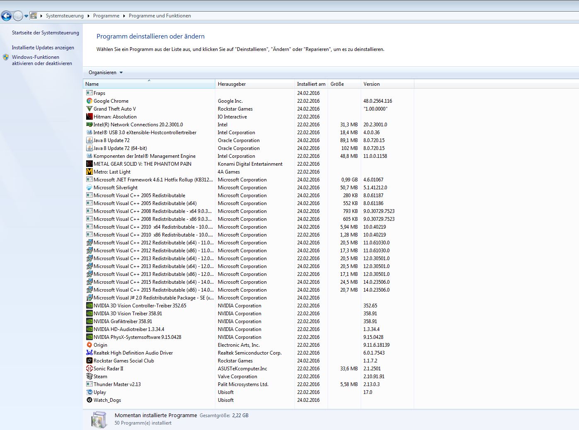Click the METAL GEAR SOLID V icon
The image size is (579, 430).
coord(89,164)
